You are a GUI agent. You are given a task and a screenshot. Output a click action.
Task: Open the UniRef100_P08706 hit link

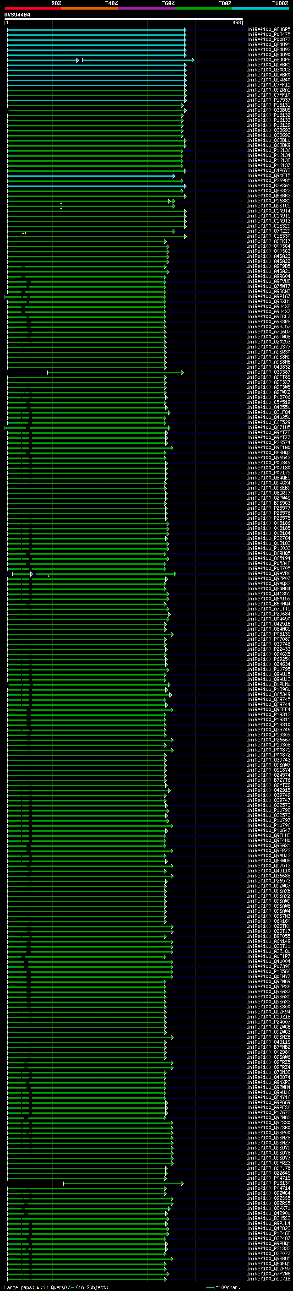(268, 397)
